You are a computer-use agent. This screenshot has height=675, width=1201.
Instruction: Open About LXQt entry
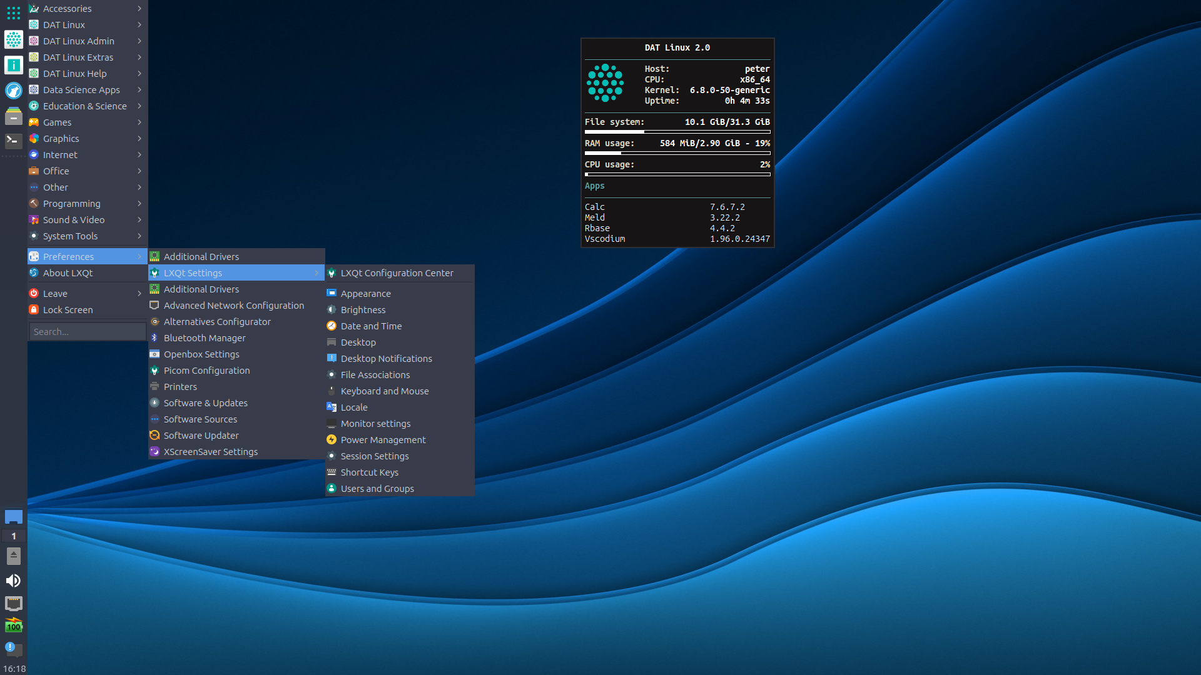coord(87,272)
